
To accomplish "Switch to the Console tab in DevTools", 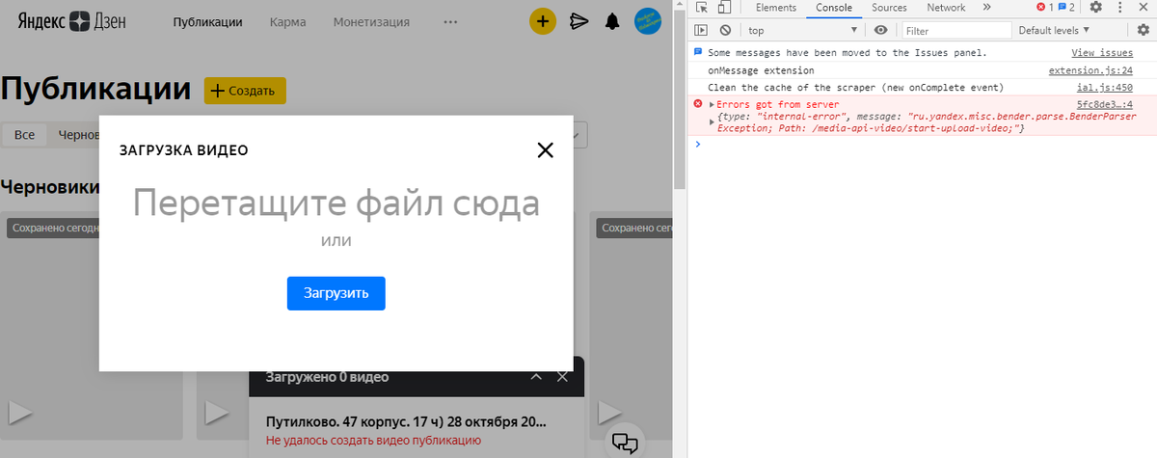I will pos(834,8).
